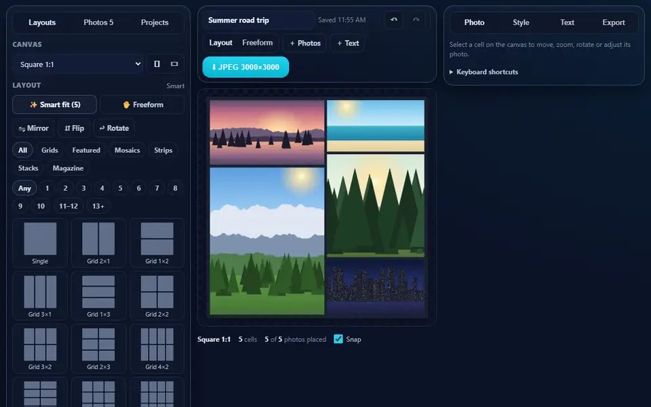Switch canvas to landscape orientation icon
This screenshot has width=651, height=407.
[x=174, y=64]
